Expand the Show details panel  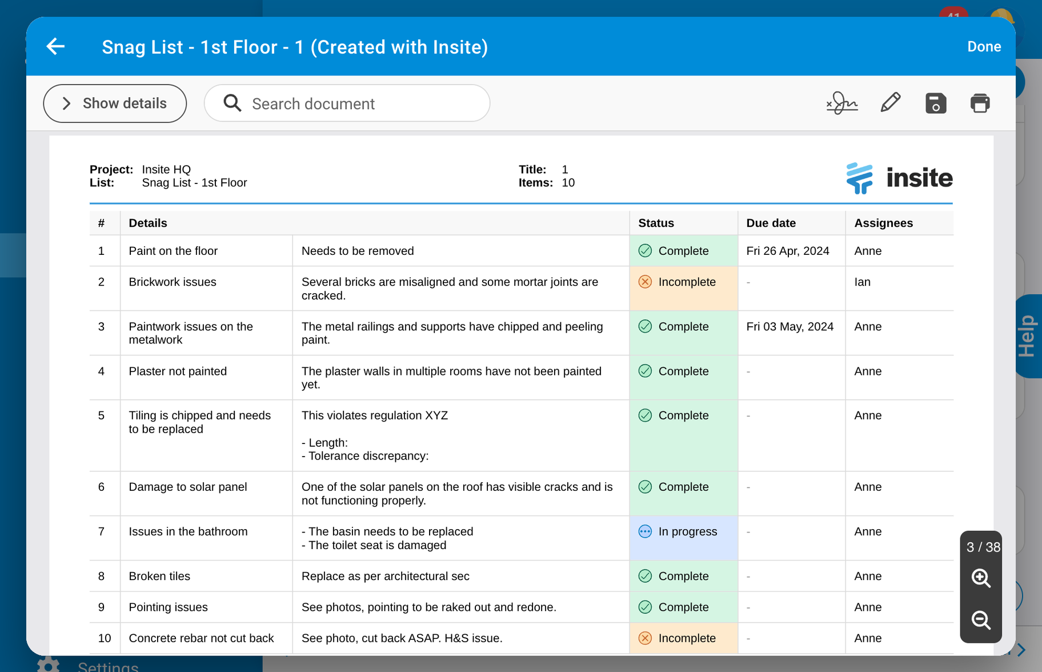coord(114,103)
